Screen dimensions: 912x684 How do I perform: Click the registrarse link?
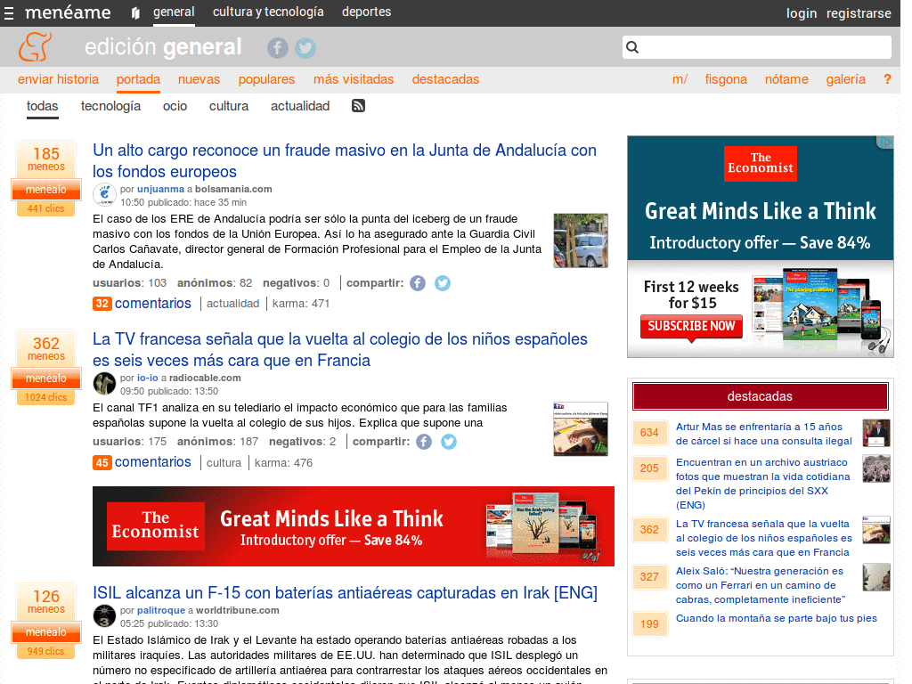pos(859,12)
